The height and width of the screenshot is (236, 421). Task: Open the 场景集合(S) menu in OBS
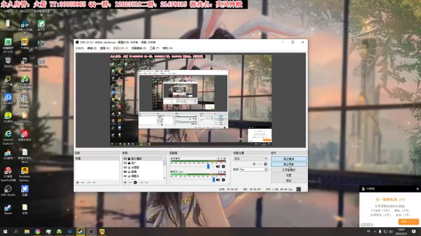click(x=139, y=48)
